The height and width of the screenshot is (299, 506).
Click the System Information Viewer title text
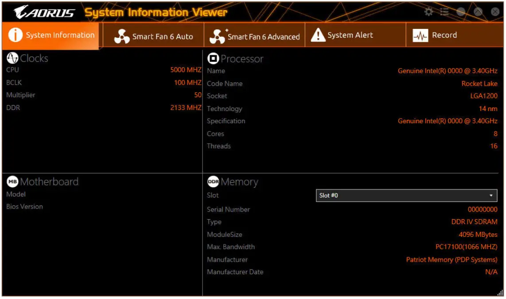156,12
